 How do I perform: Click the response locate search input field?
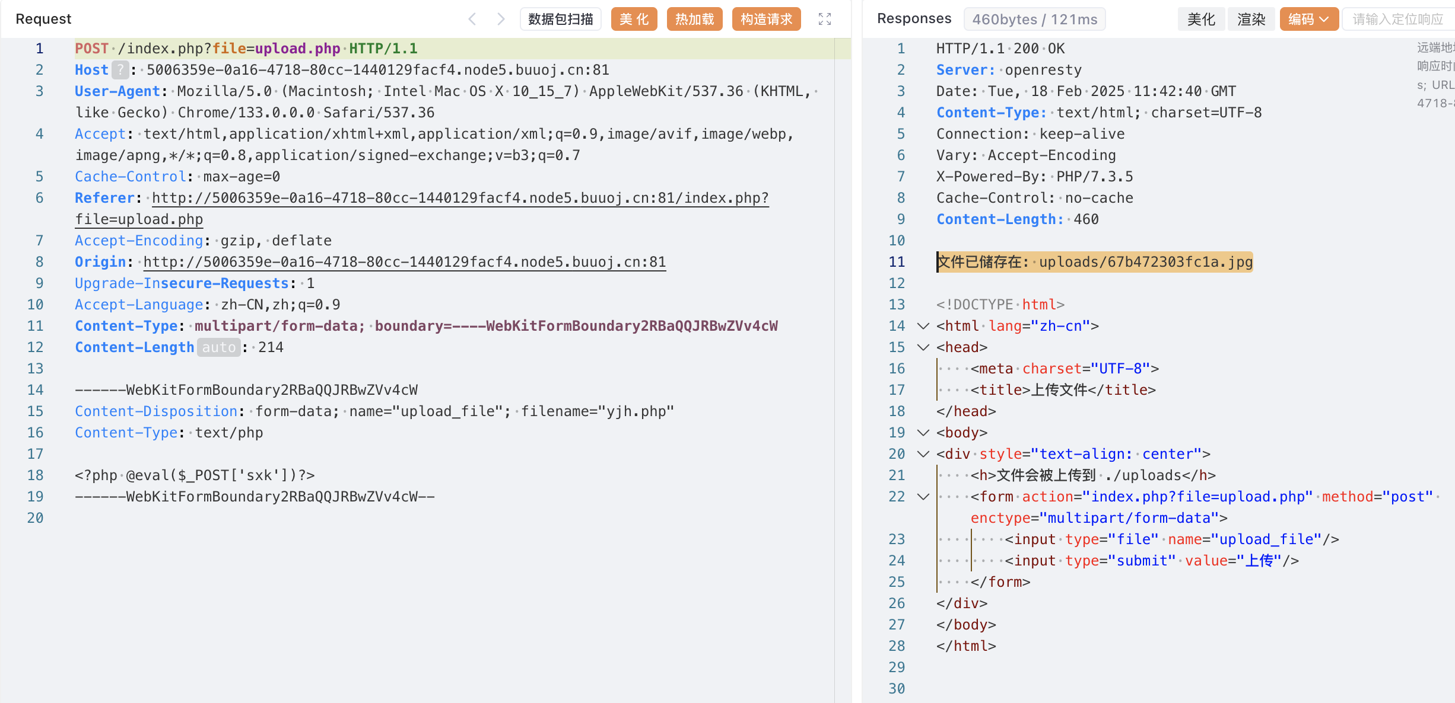1397,19
